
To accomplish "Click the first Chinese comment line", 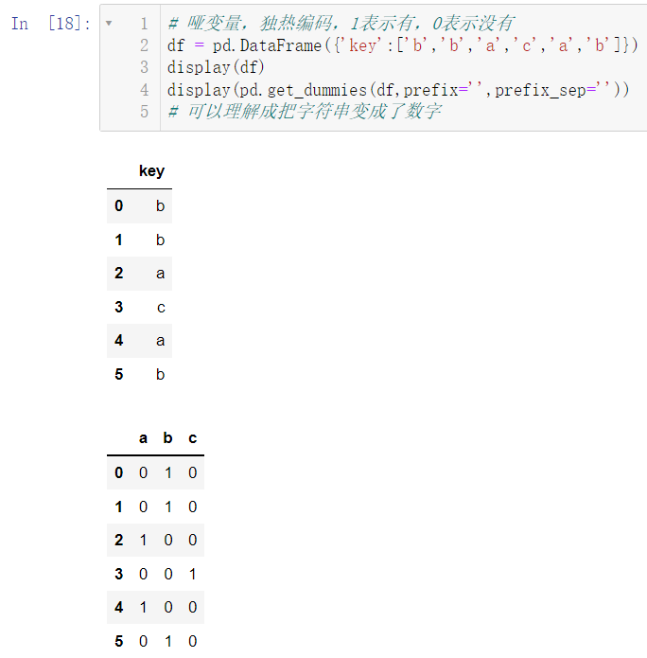I will coord(341,24).
